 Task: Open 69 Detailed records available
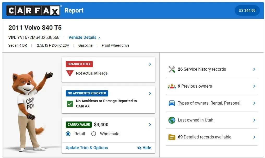point(204,137)
